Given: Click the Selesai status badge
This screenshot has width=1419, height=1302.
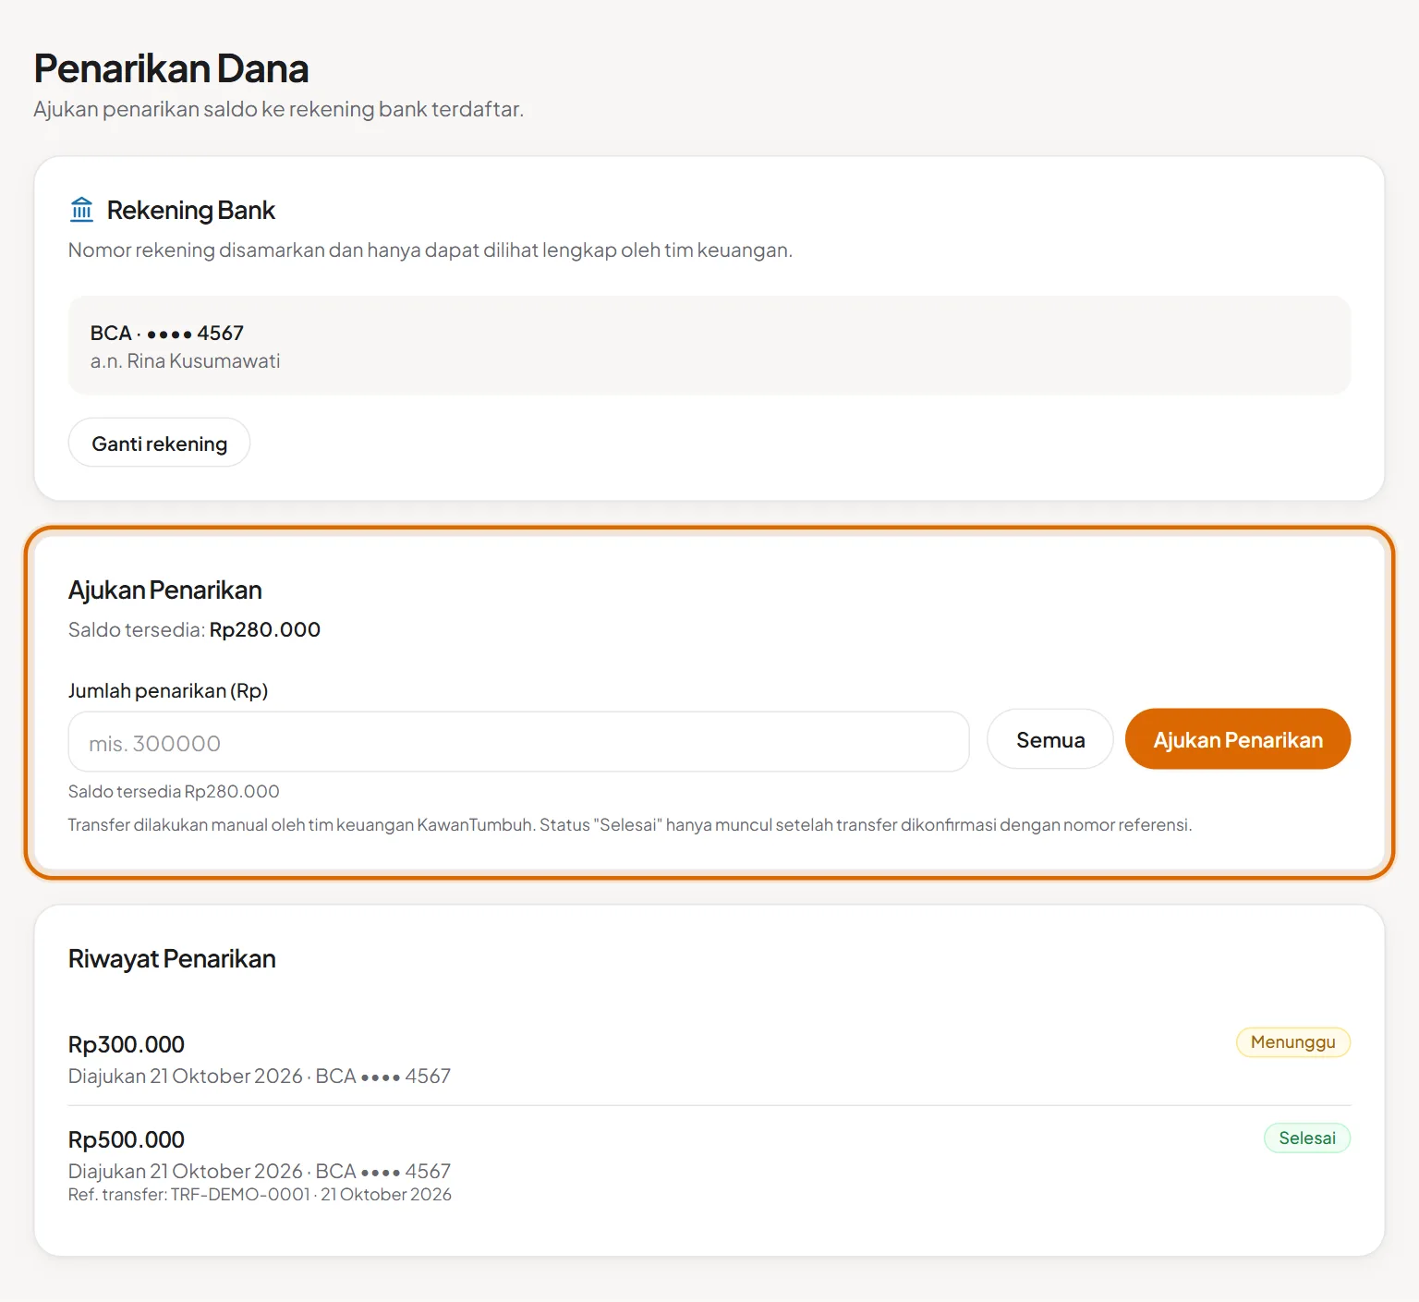Looking at the screenshot, I should (x=1307, y=1138).
